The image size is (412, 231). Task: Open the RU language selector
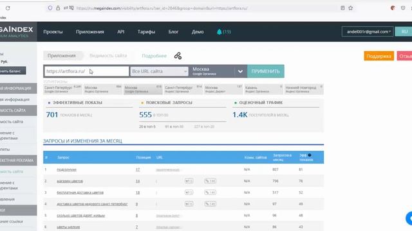pos(404,31)
